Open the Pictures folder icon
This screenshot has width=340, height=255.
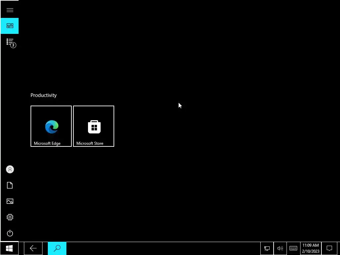(x=10, y=201)
